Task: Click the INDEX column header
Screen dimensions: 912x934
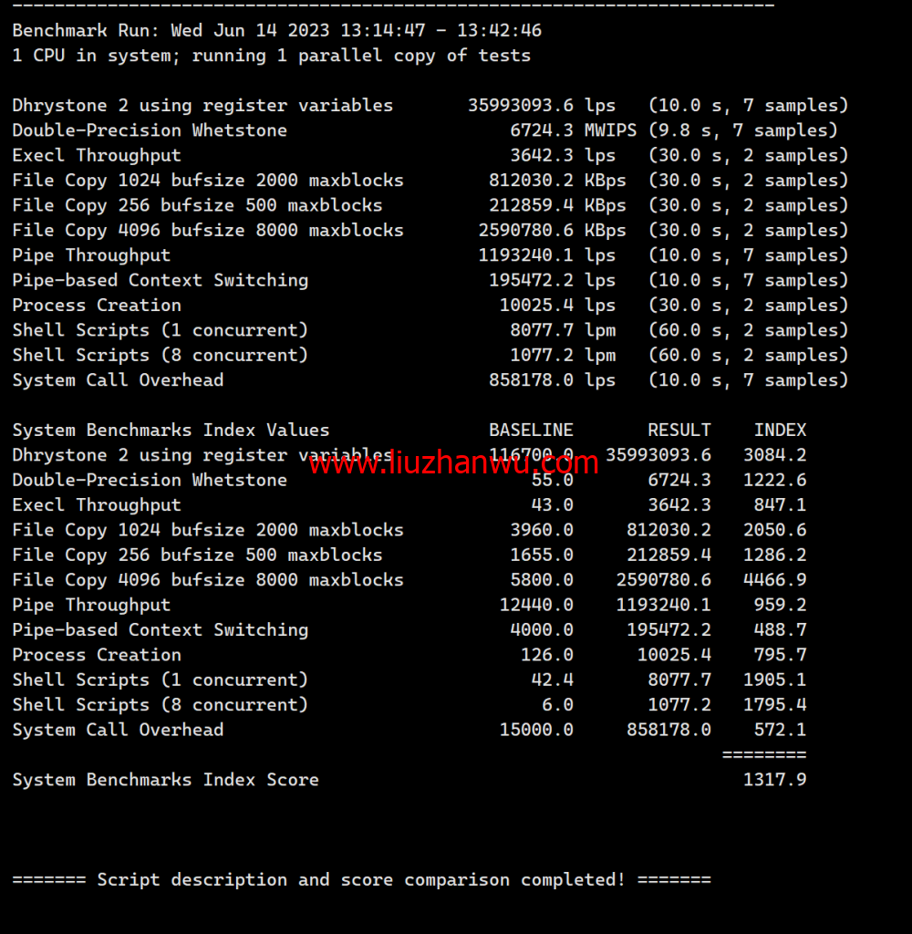Action: [x=780, y=431]
